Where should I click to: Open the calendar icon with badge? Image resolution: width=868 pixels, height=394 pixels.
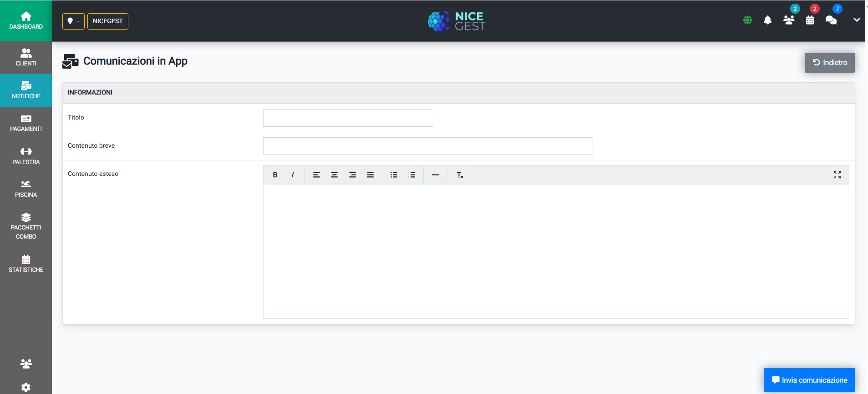[x=810, y=20]
